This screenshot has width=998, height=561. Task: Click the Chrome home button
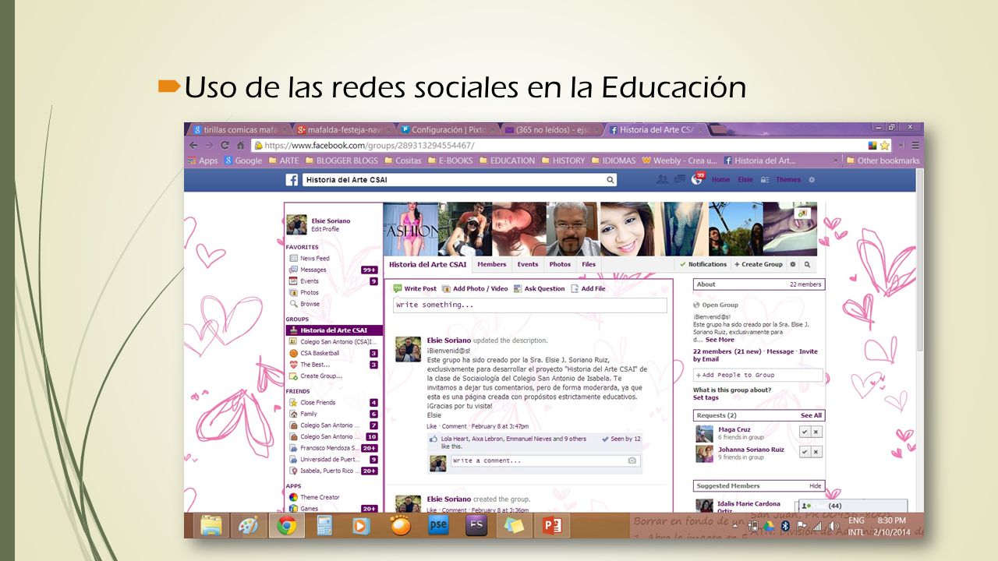241,145
